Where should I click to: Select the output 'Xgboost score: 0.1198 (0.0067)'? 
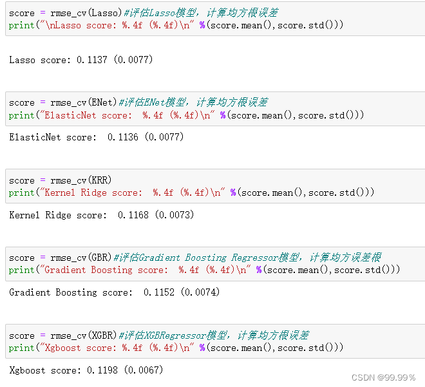coord(86,370)
